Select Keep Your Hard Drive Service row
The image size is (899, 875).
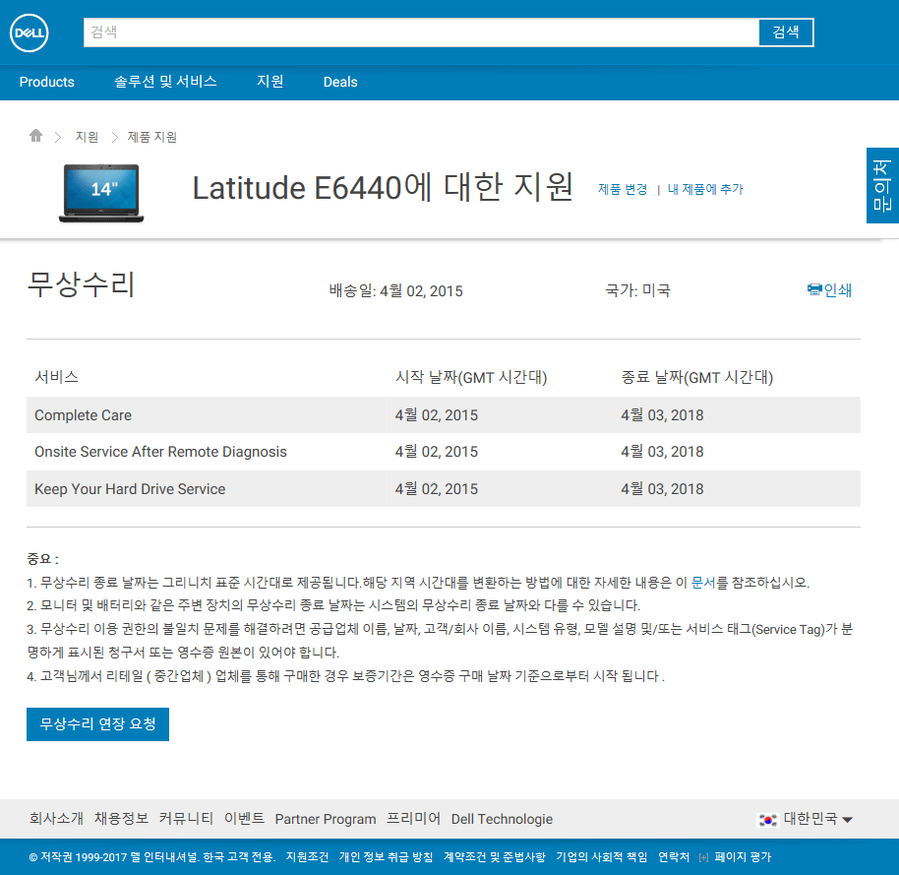(444, 489)
